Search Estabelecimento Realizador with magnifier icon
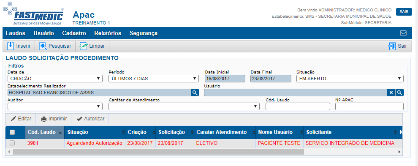418x166 pixels. click(195, 93)
